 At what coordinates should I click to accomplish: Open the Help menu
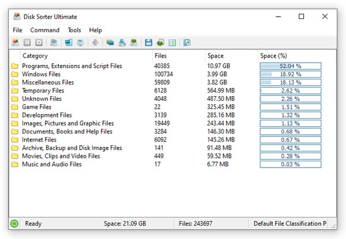click(96, 30)
